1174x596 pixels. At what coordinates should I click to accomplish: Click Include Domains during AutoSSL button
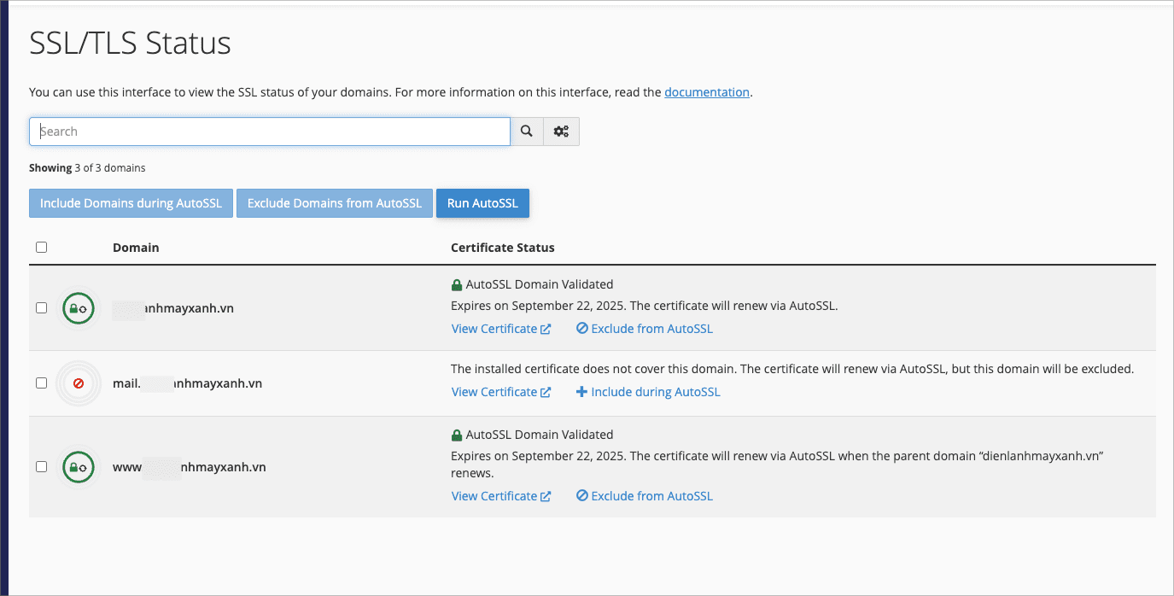coord(131,203)
